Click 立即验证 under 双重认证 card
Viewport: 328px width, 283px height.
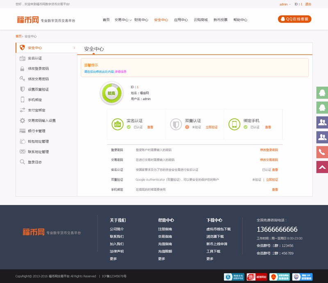tap(212, 127)
